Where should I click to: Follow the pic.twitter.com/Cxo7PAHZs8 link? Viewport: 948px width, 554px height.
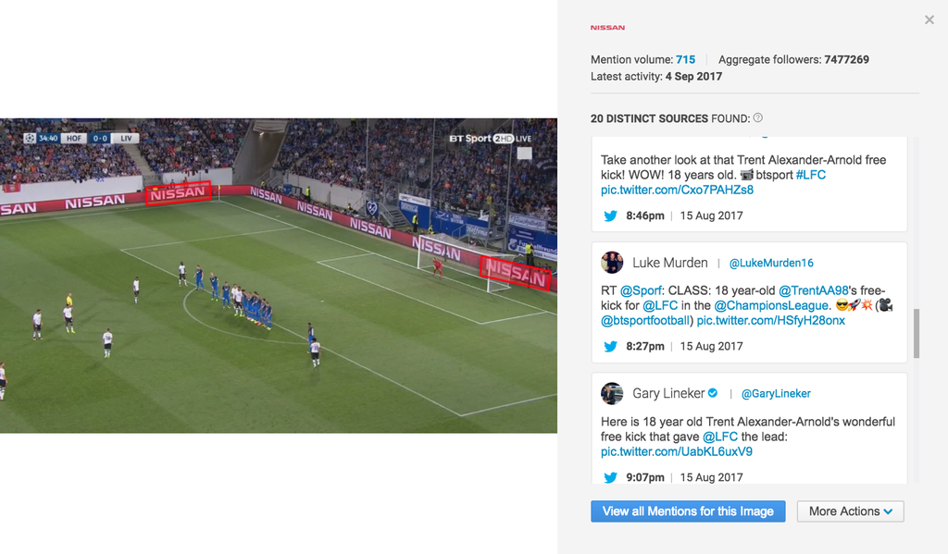(x=677, y=190)
